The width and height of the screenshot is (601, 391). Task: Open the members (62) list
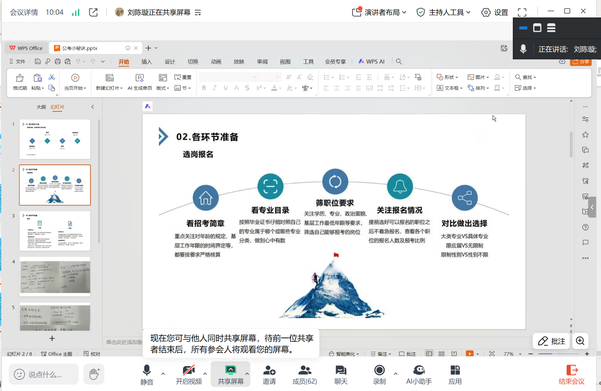point(305,370)
